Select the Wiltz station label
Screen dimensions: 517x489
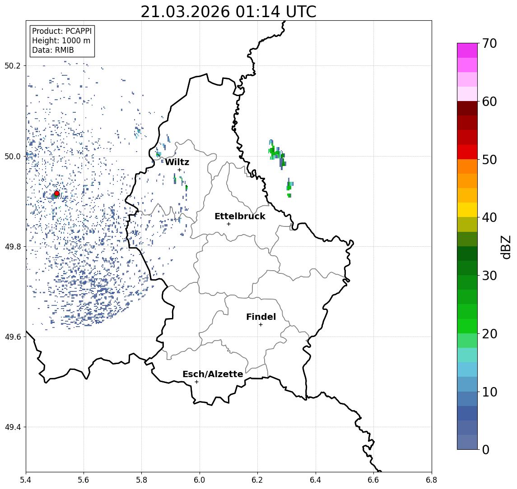177,162
